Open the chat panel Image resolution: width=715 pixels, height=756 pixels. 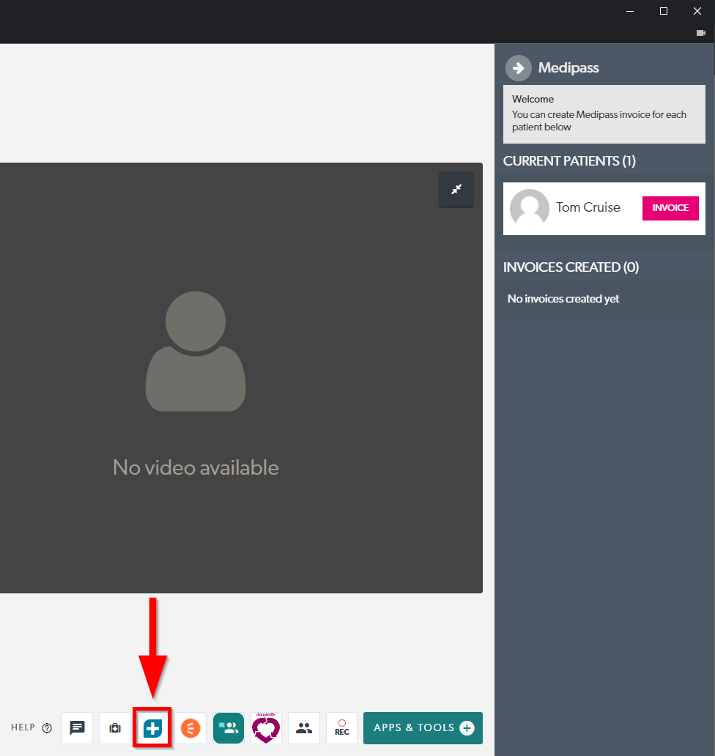click(77, 727)
